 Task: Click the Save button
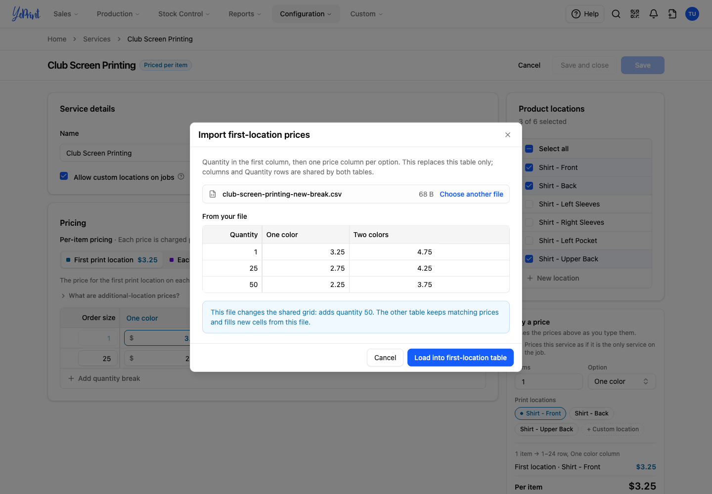643,65
